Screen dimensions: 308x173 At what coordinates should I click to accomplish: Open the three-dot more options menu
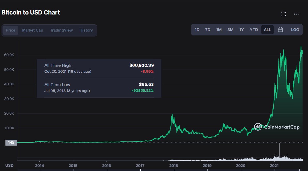(x=296, y=14)
